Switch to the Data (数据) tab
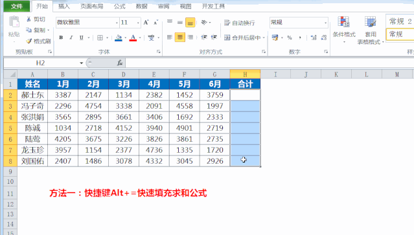 (141, 6)
